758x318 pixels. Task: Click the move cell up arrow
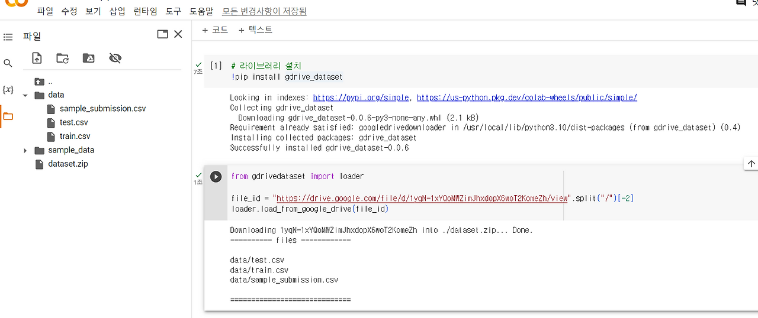pyautogui.click(x=751, y=164)
